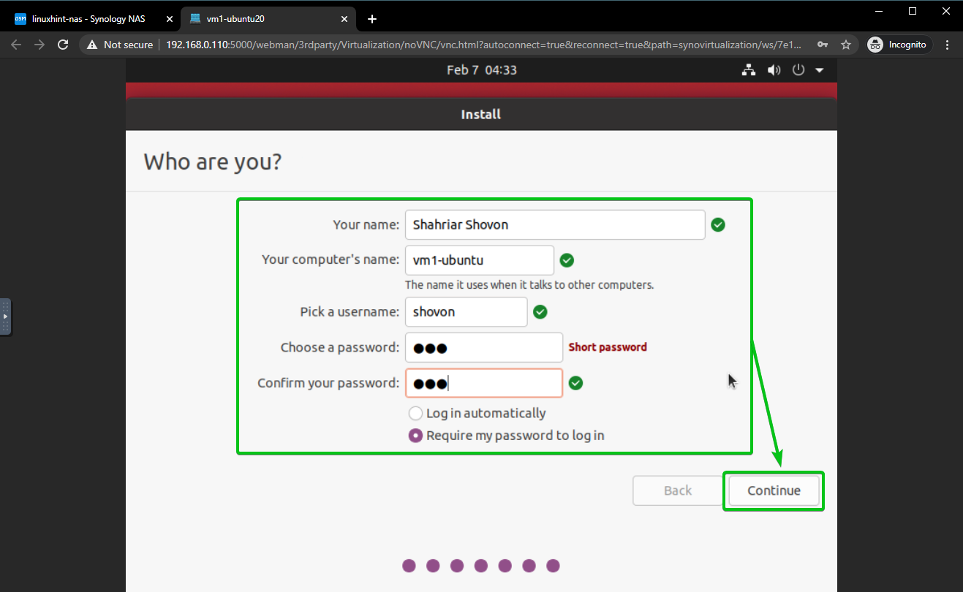963x592 pixels.
Task: Click the power icon in Ubuntu top bar
Action: point(798,70)
